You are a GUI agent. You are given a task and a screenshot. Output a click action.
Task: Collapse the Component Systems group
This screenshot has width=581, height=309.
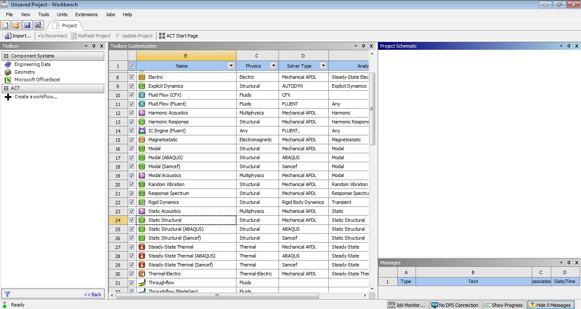[6, 56]
